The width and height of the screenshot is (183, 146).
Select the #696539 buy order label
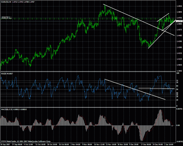click(6, 18)
